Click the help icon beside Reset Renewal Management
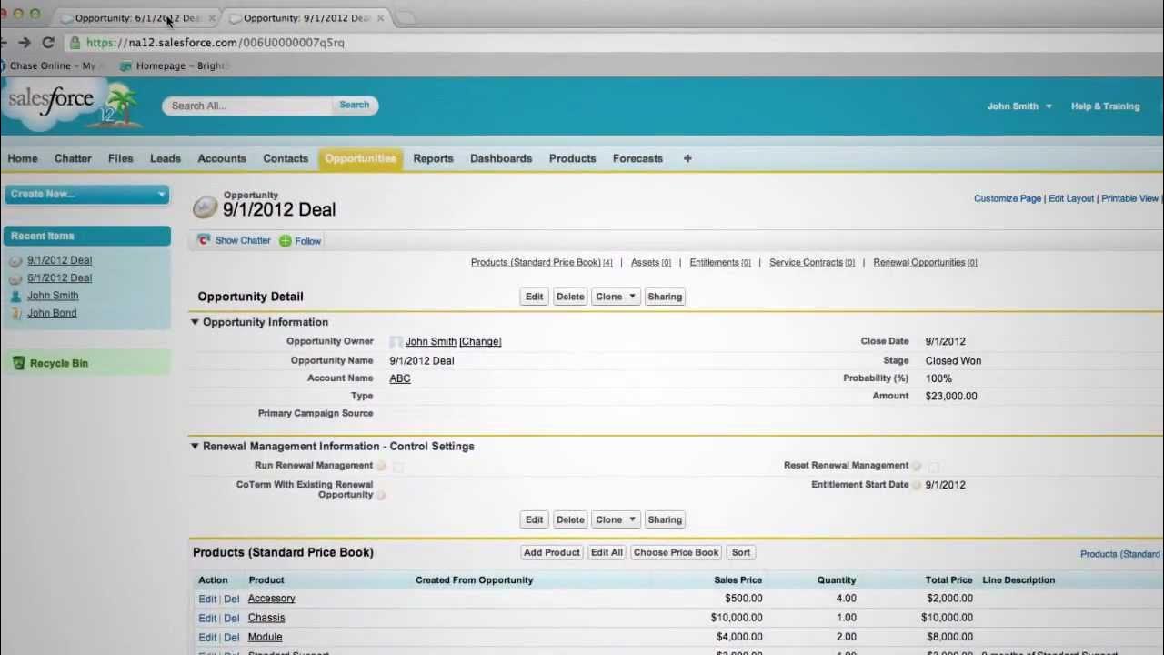The height and width of the screenshot is (655, 1164). coord(917,466)
